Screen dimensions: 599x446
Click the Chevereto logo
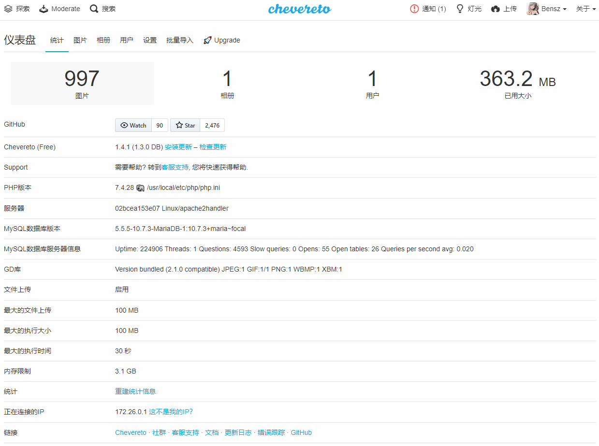pyautogui.click(x=299, y=9)
